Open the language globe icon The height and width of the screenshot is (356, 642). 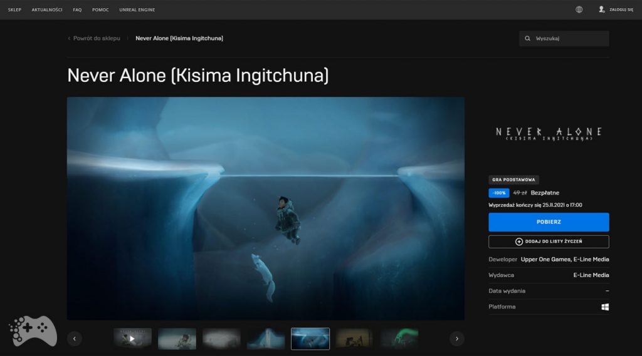[579, 9]
